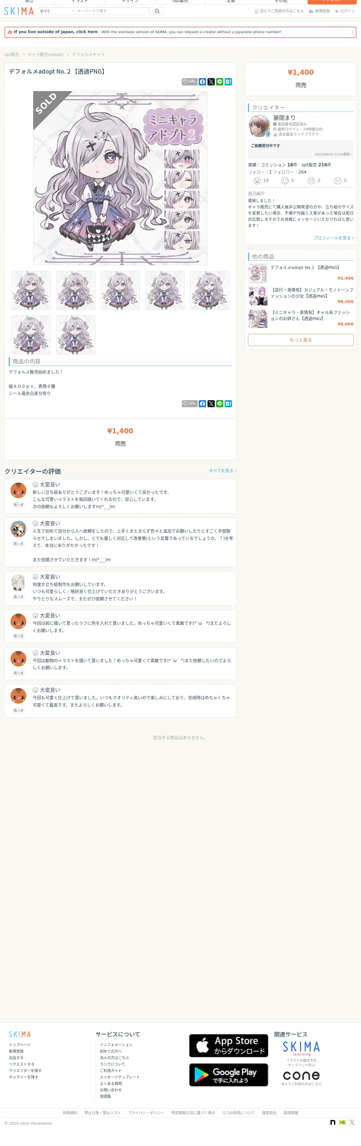This screenshot has height=1146, width=361.
Task: Share on X from top share bar
Action: tap(211, 82)
